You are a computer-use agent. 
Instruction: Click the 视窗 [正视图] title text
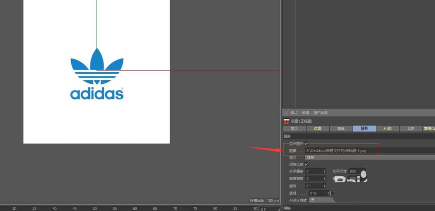coord(301,121)
